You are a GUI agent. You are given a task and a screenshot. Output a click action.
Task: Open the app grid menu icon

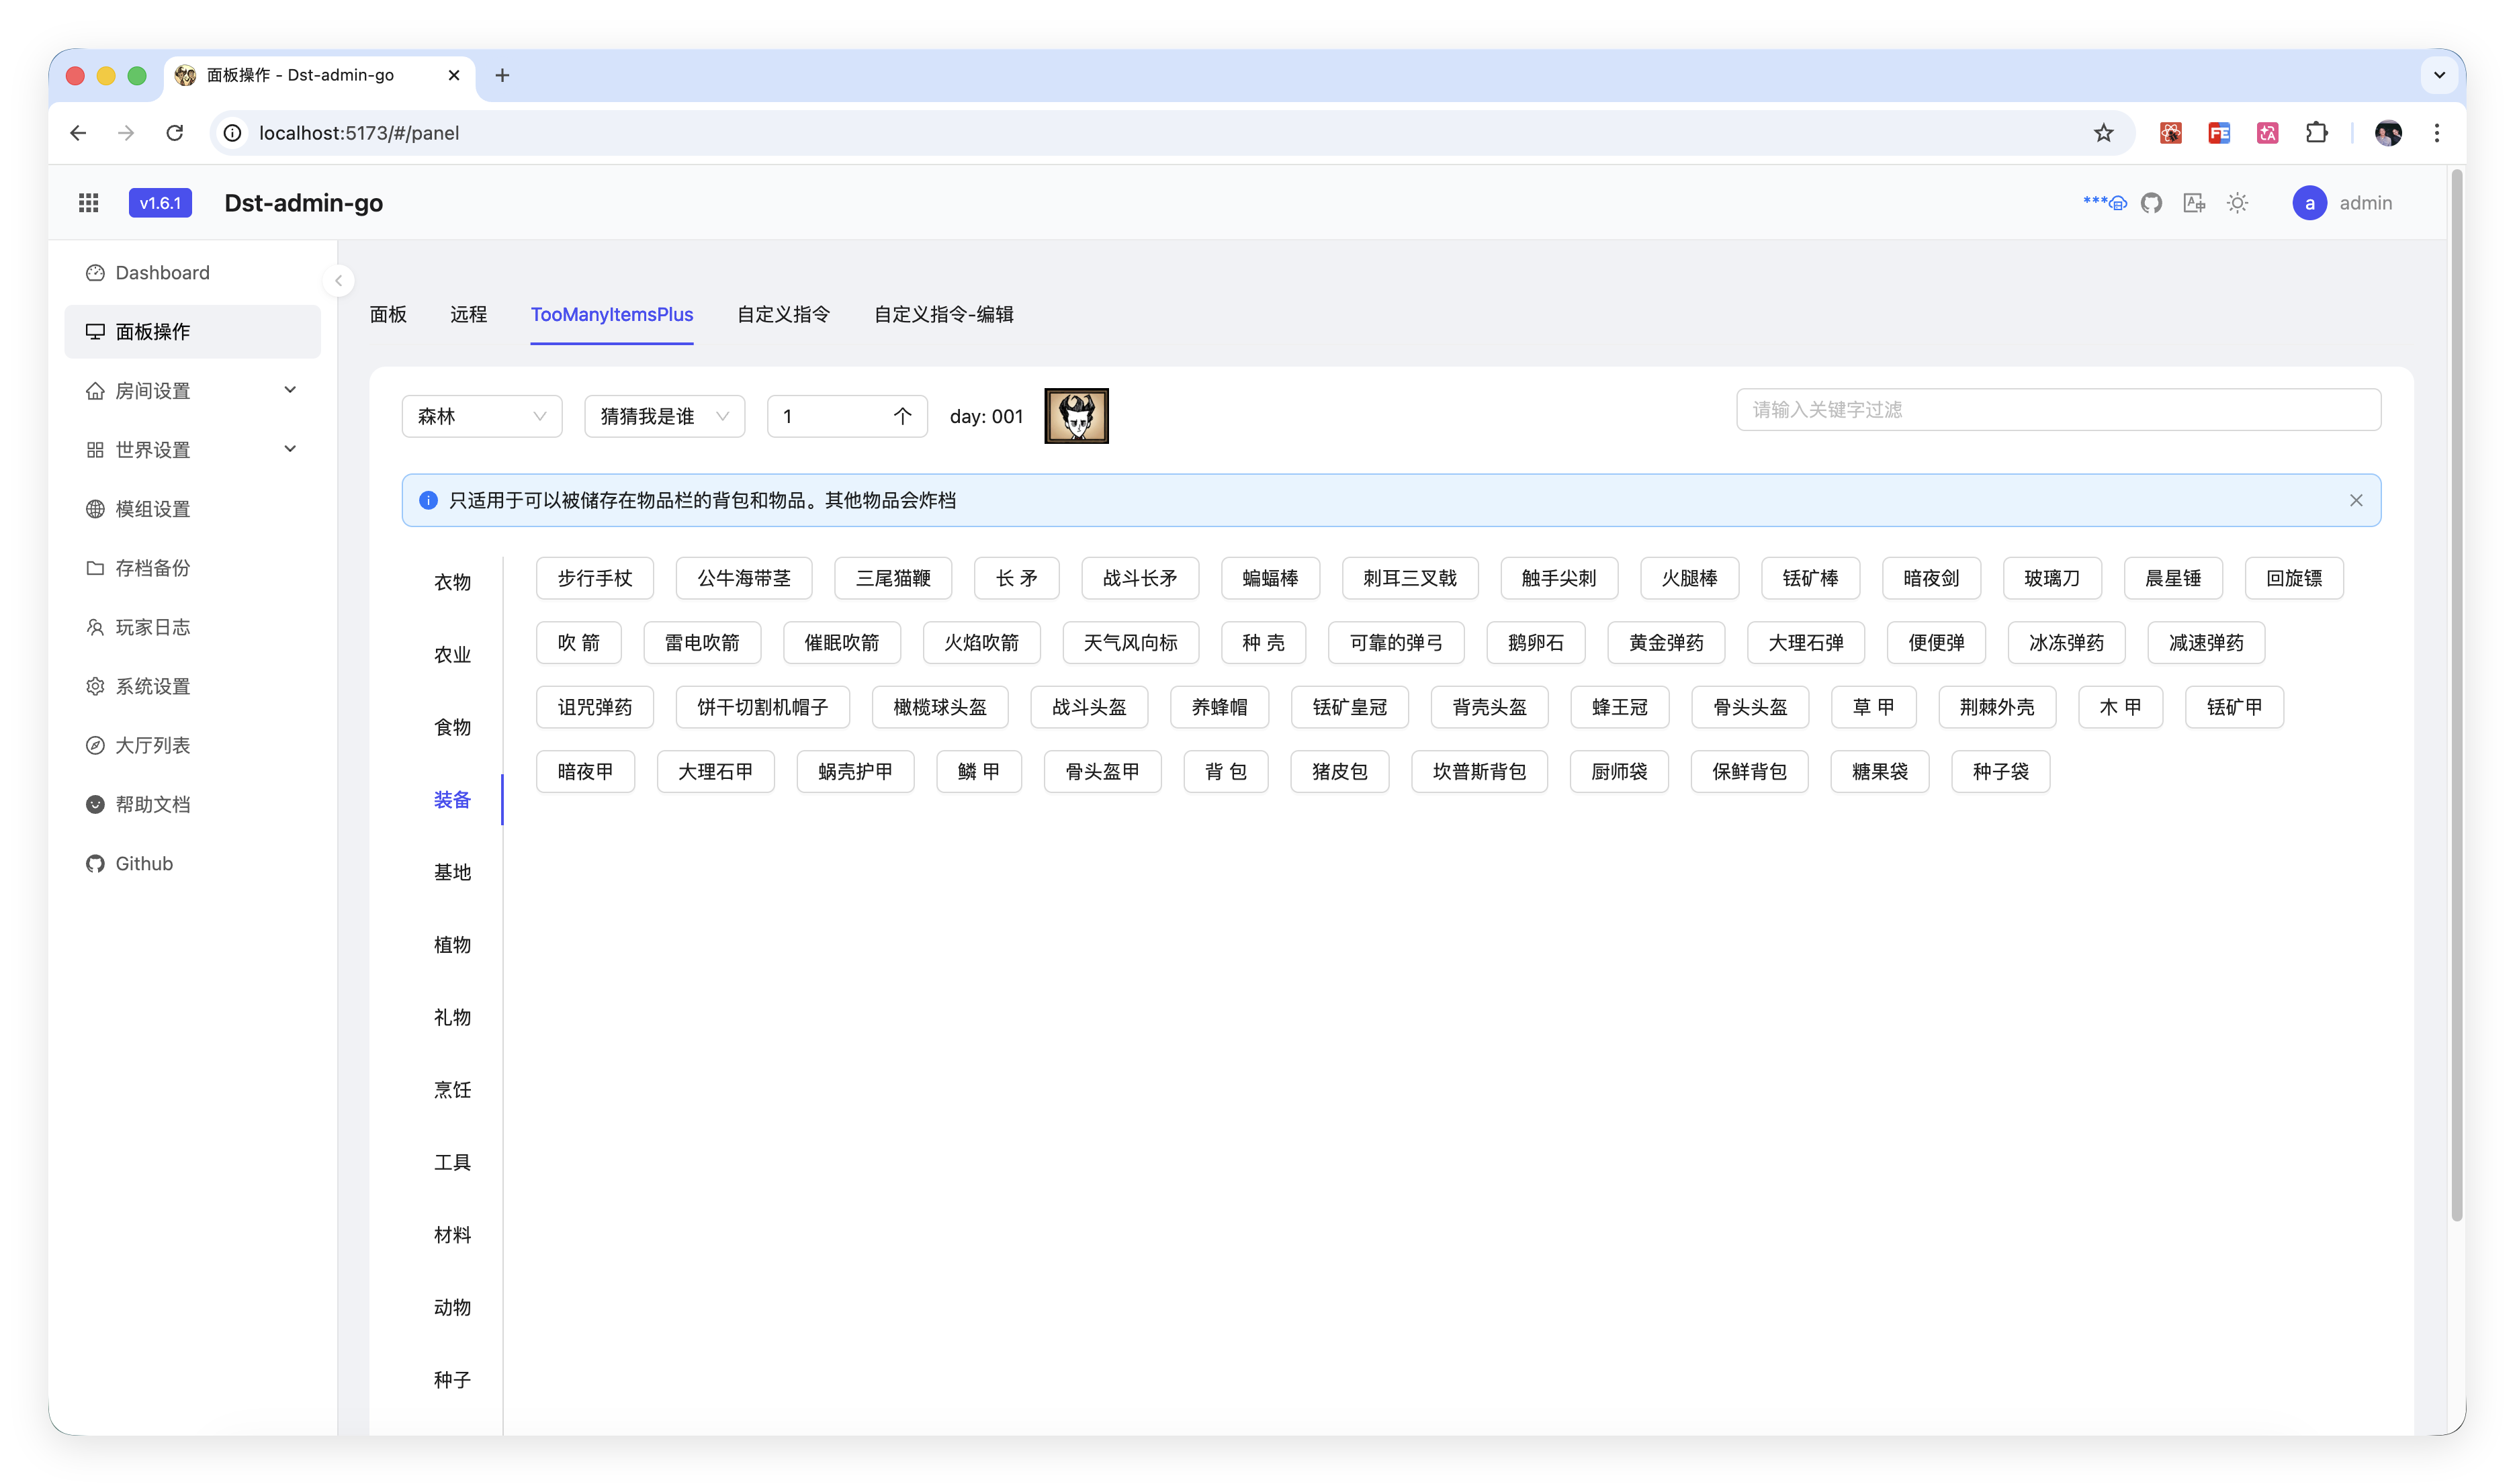tap(88, 203)
